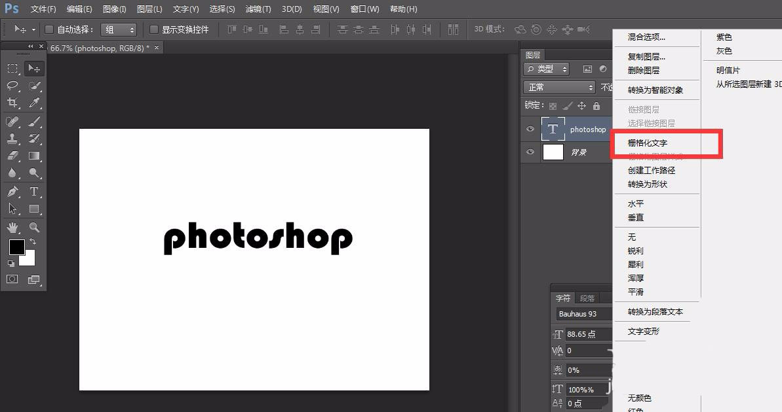Screen dimensions: 782x412
Task: Choose 删除图层 from context menu
Action: [643, 70]
